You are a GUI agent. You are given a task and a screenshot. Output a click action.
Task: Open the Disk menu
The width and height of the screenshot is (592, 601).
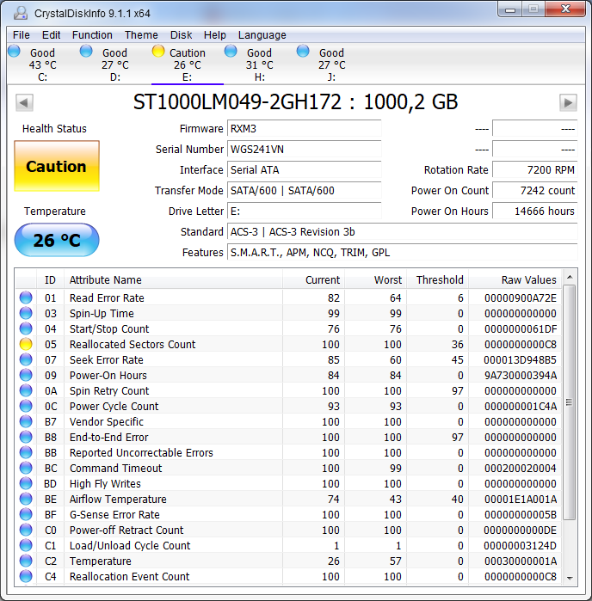point(181,35)
